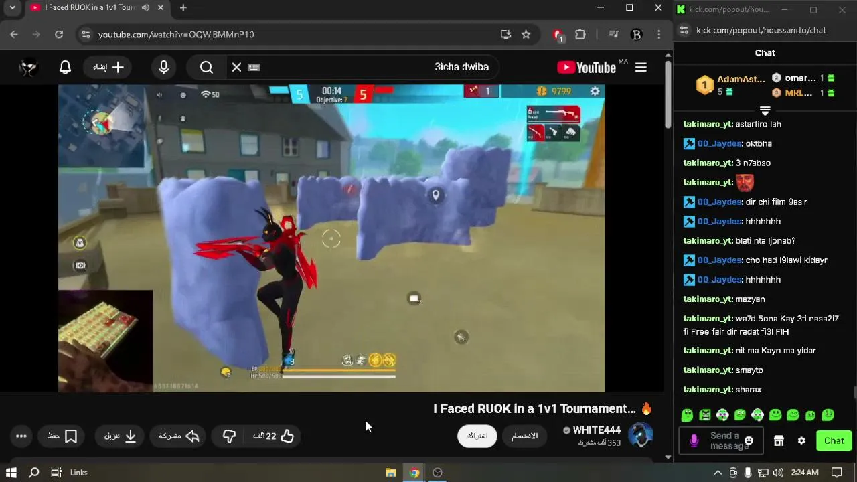Click 00_Jaydes username beside 'oktbha'
857x482 pixels.
[x=719, y=143]
